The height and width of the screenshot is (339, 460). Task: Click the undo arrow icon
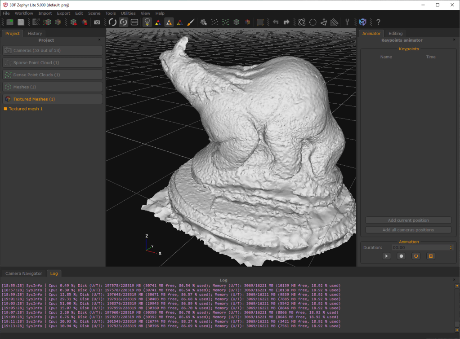[275, 22]
